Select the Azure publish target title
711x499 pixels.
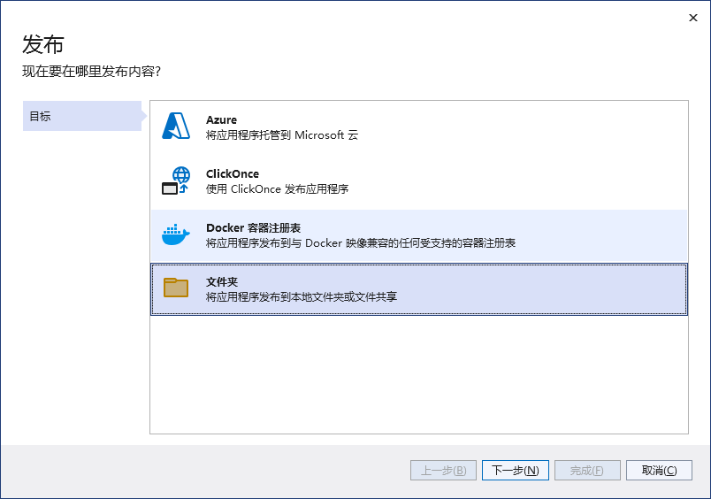pos(221,119)
